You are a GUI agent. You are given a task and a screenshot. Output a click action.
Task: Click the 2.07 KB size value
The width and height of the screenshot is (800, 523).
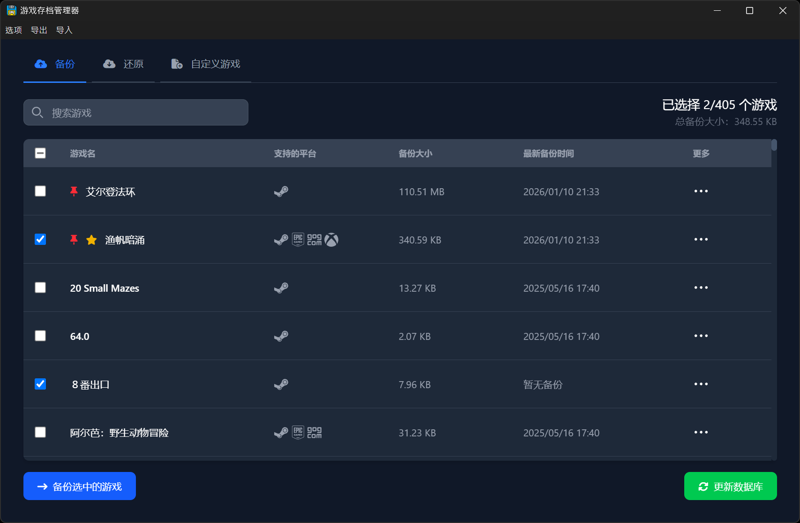pos(414,336)
